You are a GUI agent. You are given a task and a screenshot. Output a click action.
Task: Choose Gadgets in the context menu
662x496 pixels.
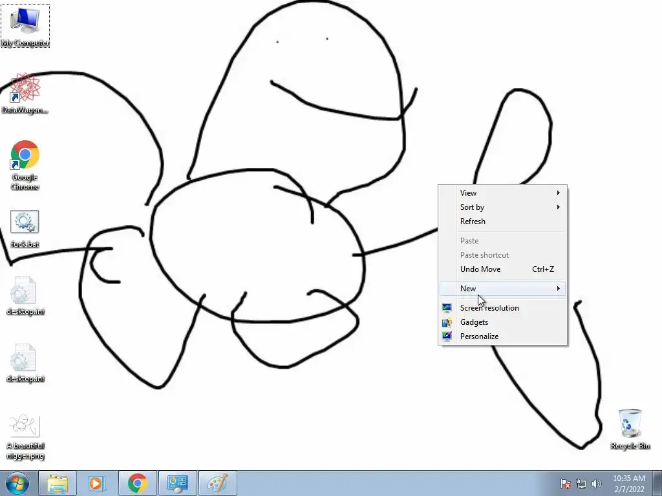[502, 322]
